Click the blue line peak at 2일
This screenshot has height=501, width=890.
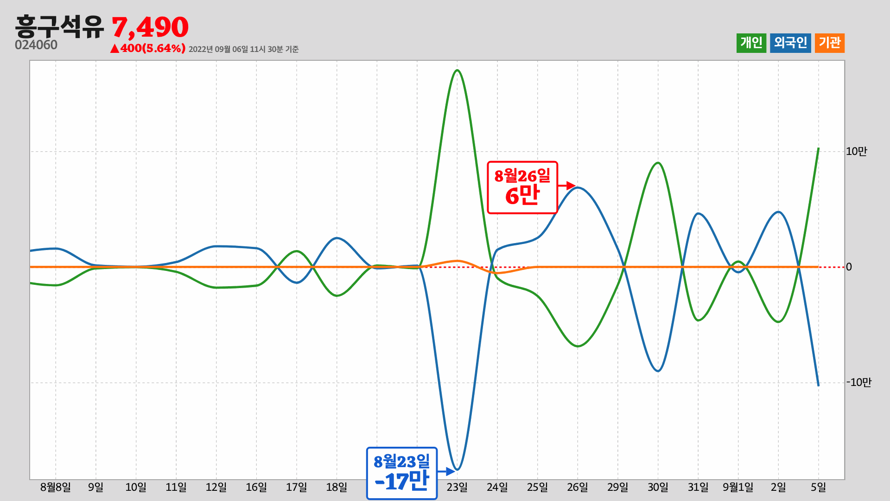[778, 212]
